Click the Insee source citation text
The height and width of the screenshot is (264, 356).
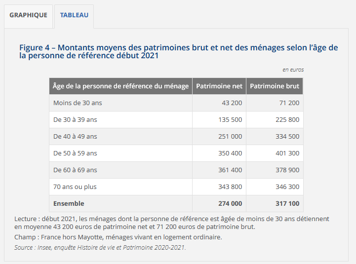100,247
